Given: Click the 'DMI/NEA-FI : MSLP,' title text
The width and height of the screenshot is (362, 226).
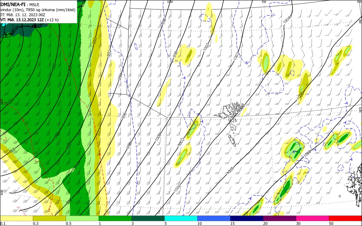Looking at the screenshot, I should [20, 4].
